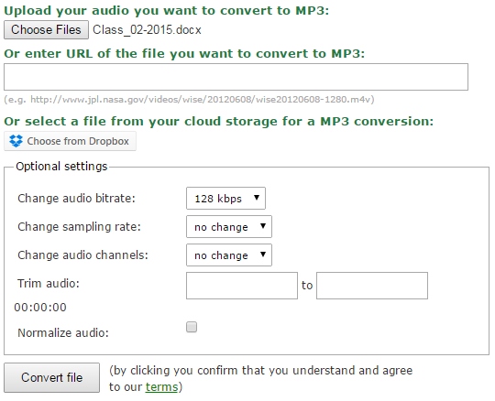The image size is (495, 401).
Task: Click the audio channels dropdown arrow
Action: (263, 255)
